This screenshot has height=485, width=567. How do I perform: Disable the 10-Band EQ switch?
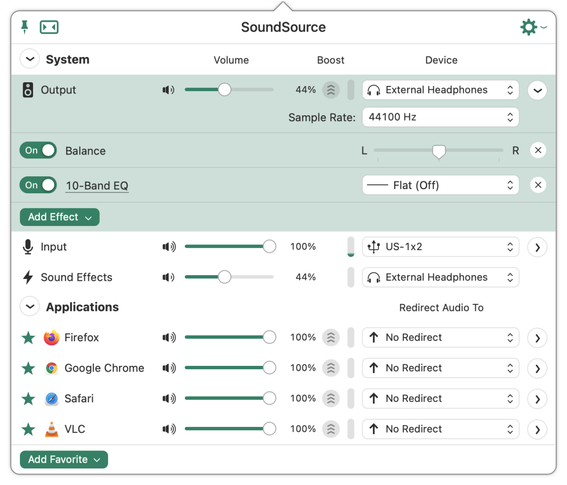pos(38,185)
